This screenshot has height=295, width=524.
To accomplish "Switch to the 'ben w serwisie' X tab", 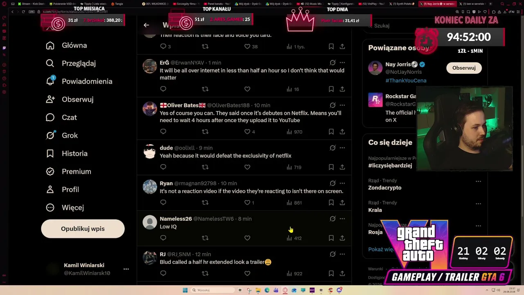I will pyautogui.click(x=473, y=4).
